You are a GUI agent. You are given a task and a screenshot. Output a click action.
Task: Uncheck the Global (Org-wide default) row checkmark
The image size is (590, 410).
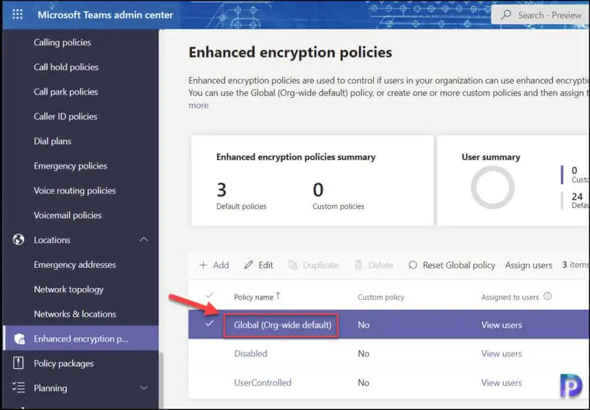pos(209,324)
